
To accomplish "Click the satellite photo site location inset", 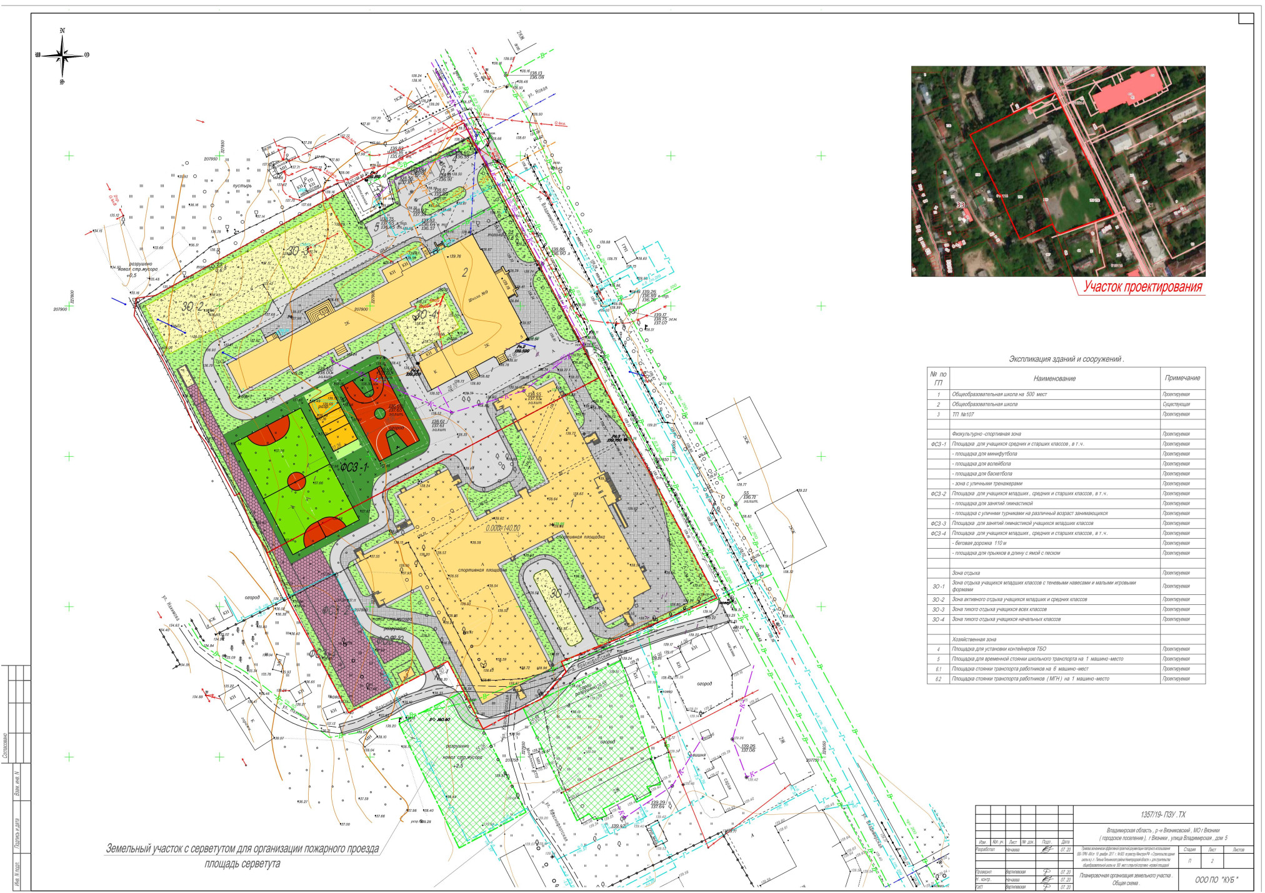I will [1057, 171].
